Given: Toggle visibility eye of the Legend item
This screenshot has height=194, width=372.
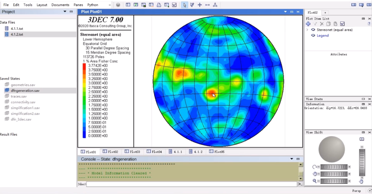Looking at the screenshot, I should click(x=313, y=35).
